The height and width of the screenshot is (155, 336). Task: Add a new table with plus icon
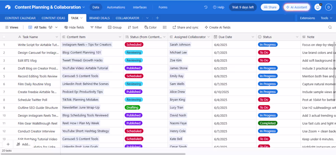pyautogui.click(x=157, y=18)
